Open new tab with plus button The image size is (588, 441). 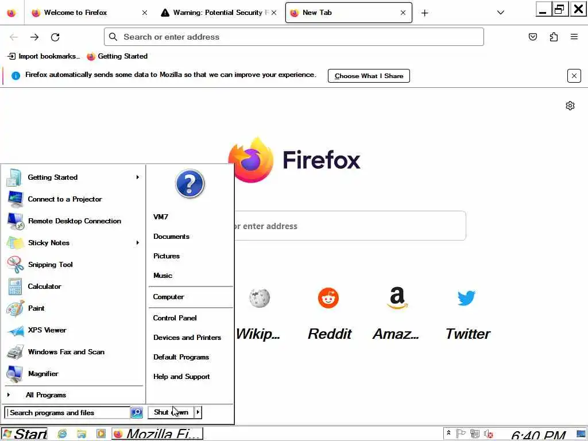click(424, 13)
